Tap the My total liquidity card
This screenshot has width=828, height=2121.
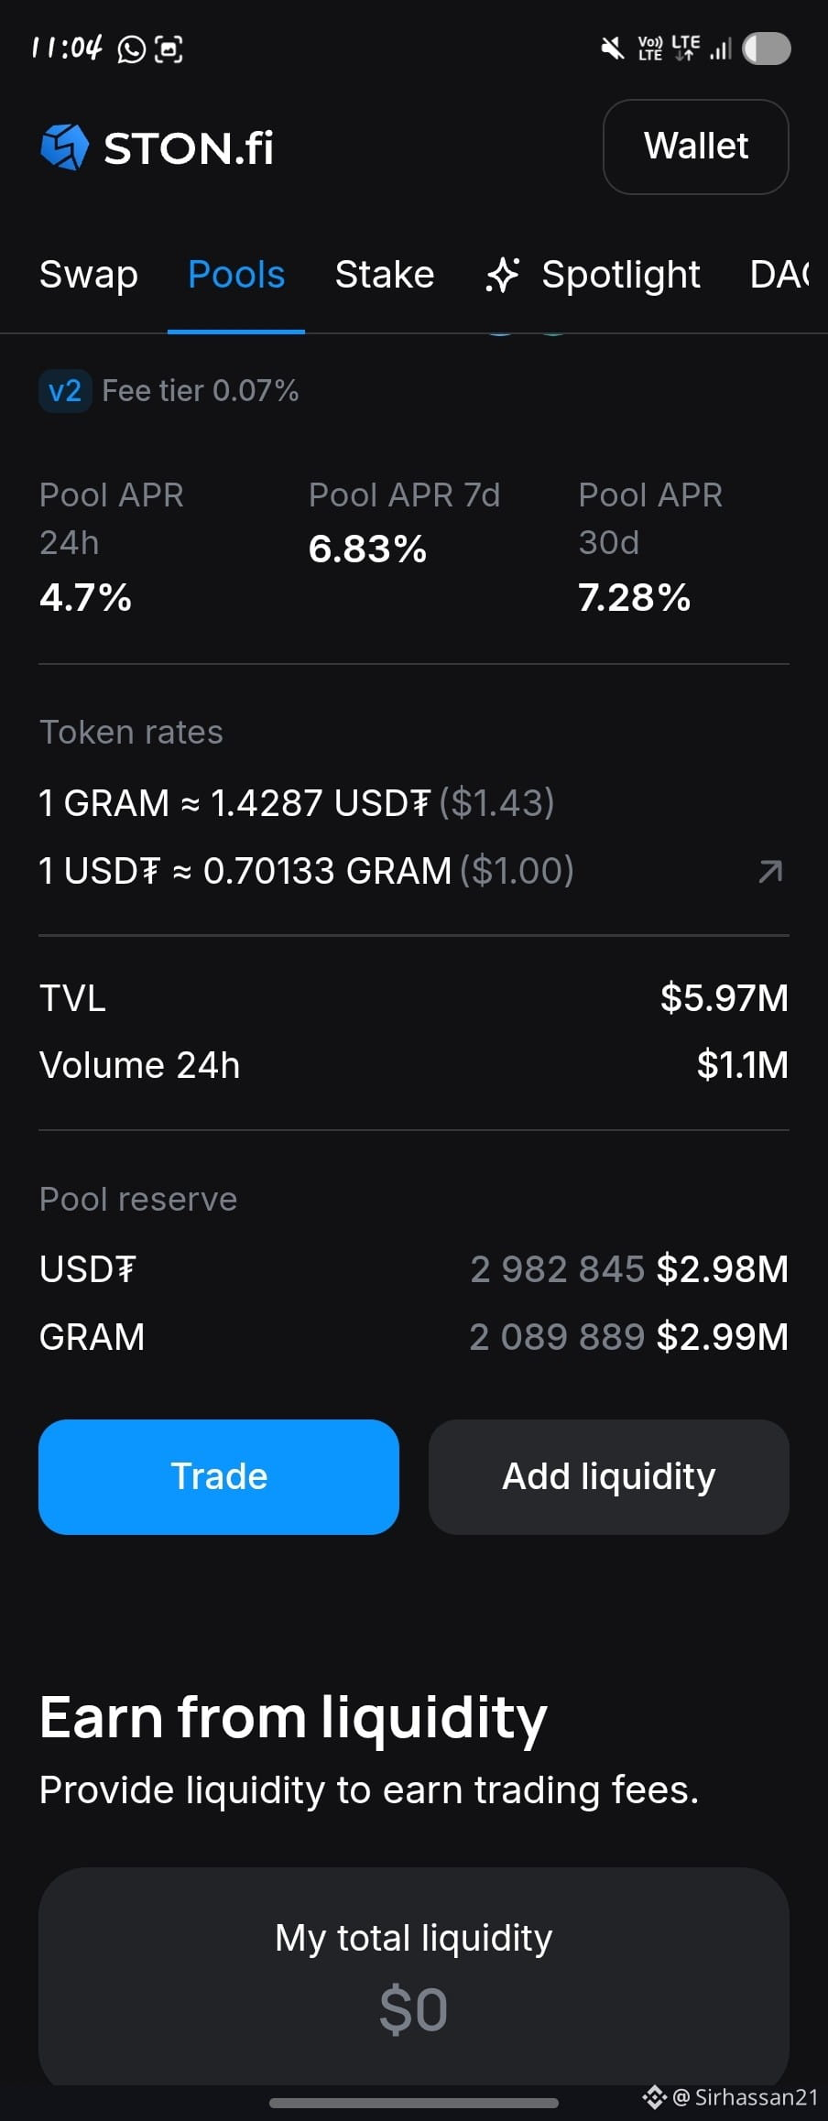click(414, 1976)
